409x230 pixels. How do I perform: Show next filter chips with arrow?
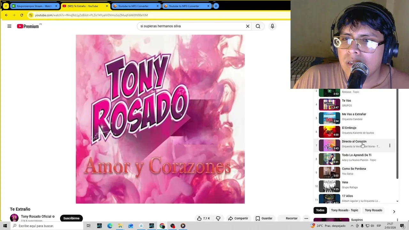coord(394,211)
